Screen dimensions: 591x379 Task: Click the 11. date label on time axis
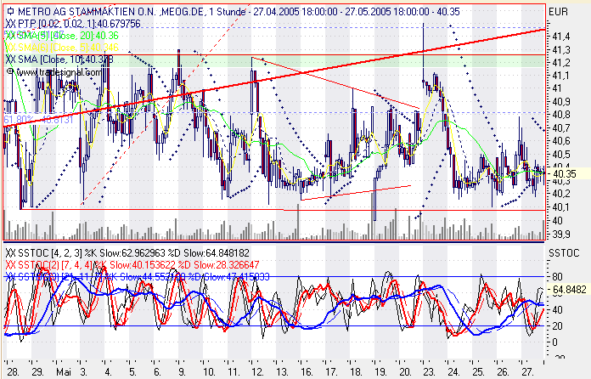click(x=234, y=372)
